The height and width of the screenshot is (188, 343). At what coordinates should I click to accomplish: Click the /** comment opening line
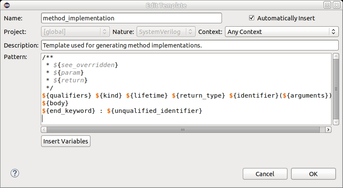[48, 57]
